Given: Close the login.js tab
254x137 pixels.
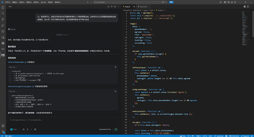Looking at the screenshot, I should click(x=134, y=7).
